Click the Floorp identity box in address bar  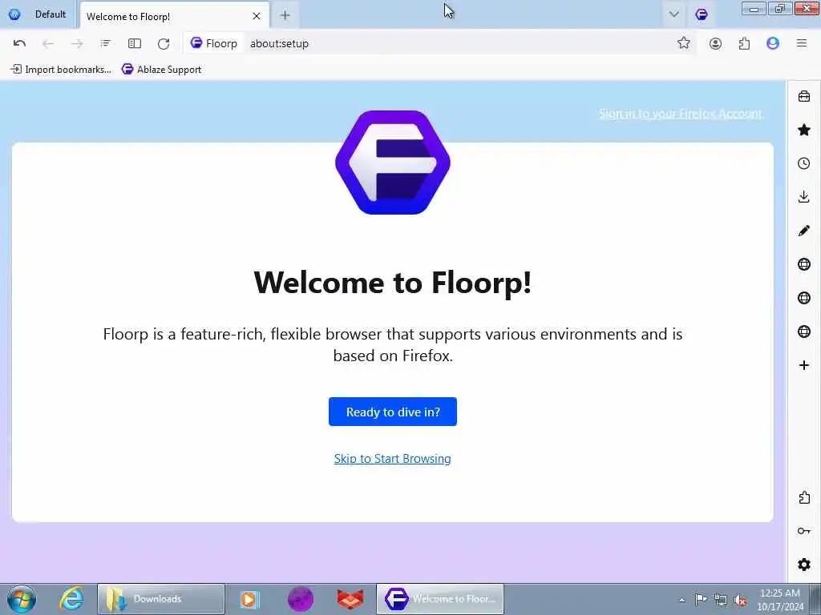pyautogui.click(x=213, y=43)
